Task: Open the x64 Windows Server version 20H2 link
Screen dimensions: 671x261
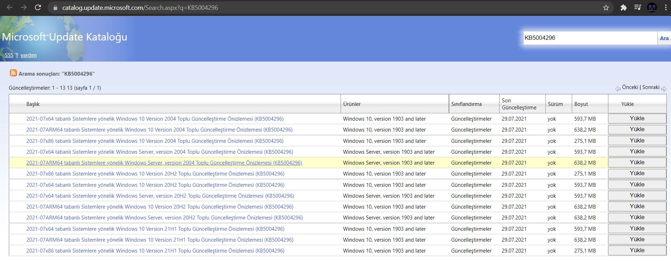Action: (x=160, y=196)
